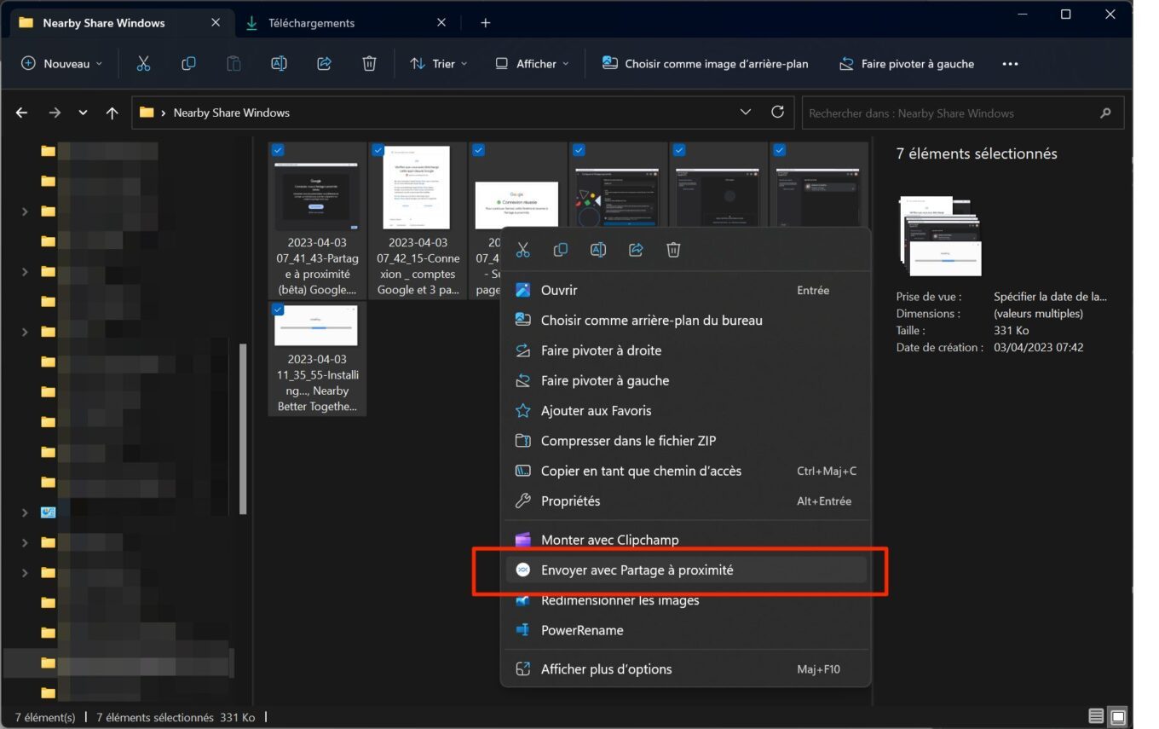The image size is (1159, 729).
Task: Click the Share icon in the toolbar
Action: [324, 63]
